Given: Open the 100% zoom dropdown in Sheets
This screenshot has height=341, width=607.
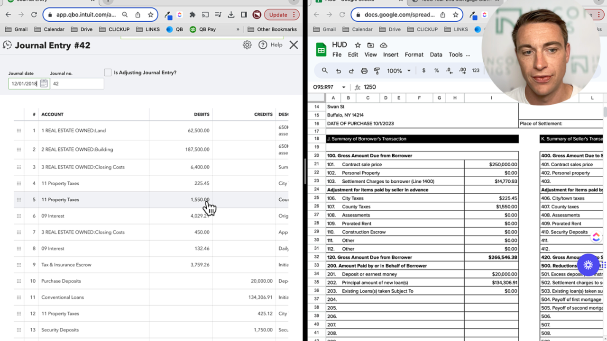Looking at the screenshot, I should point(398,70).
